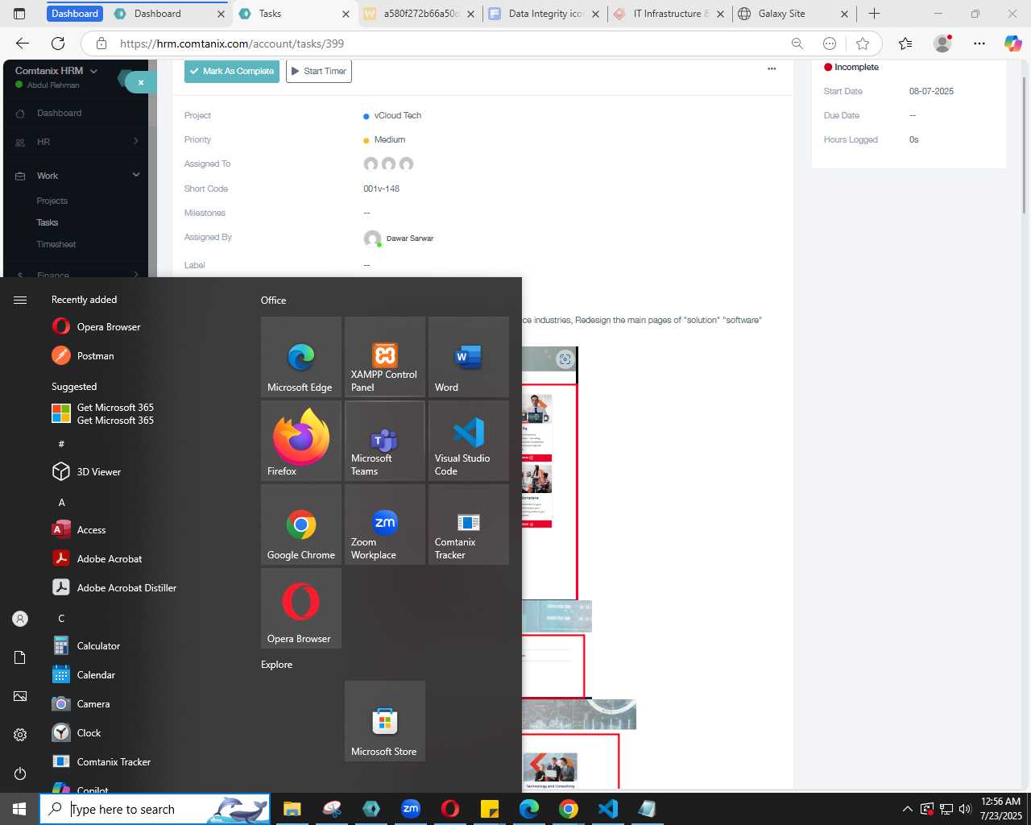Launch the Visual Studio Code tile
Screen dimensions: 1031x825
469,441
